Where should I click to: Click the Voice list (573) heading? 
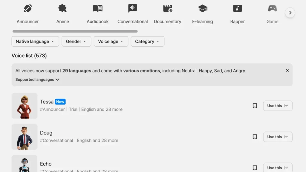(x=29, y=56)
